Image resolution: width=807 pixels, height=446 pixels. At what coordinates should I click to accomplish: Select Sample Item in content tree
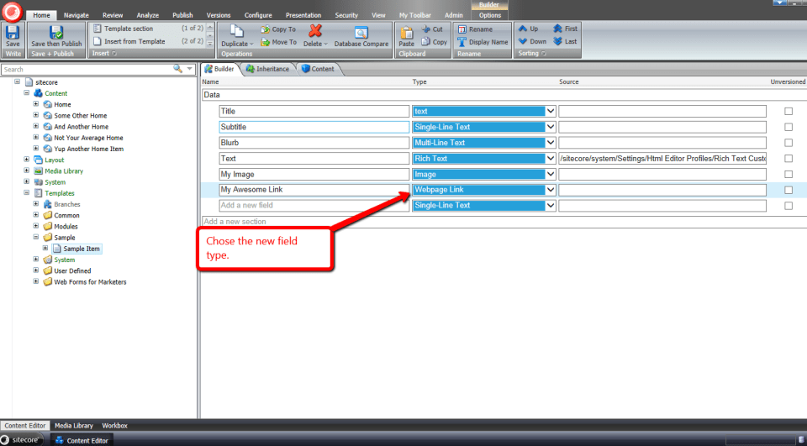pyautogui.click(x=82, y=249)
